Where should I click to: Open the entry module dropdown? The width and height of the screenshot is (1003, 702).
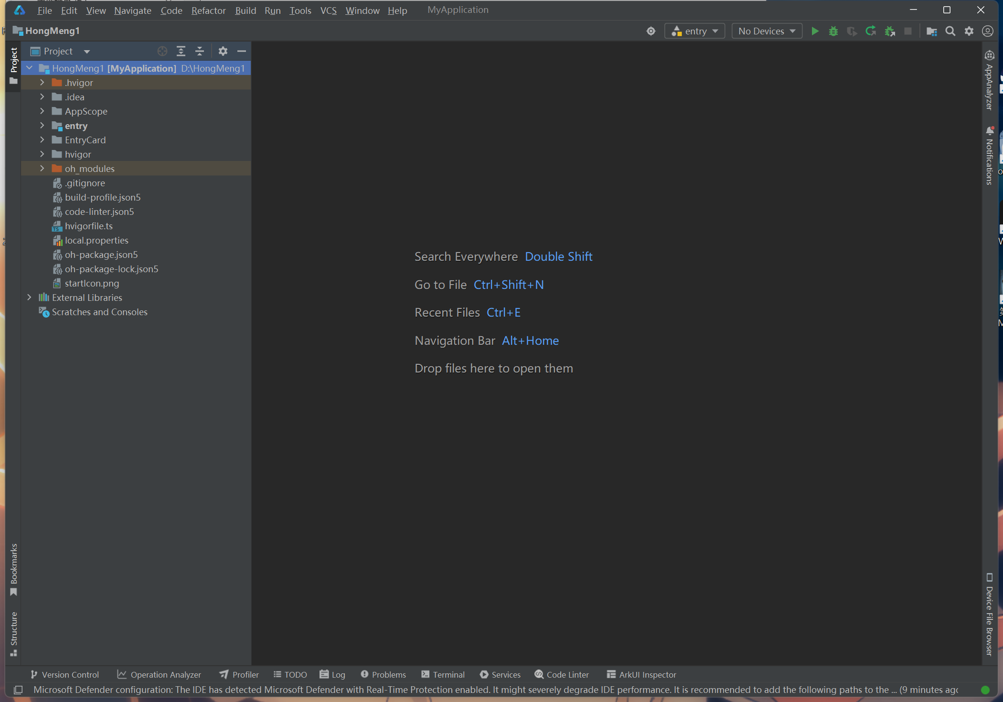point(695,31)
